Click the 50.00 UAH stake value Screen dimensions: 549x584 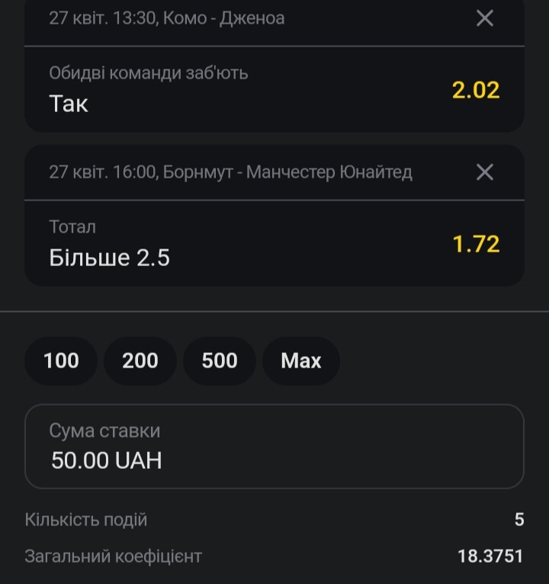pyautogui.click(x=107, y=460)
